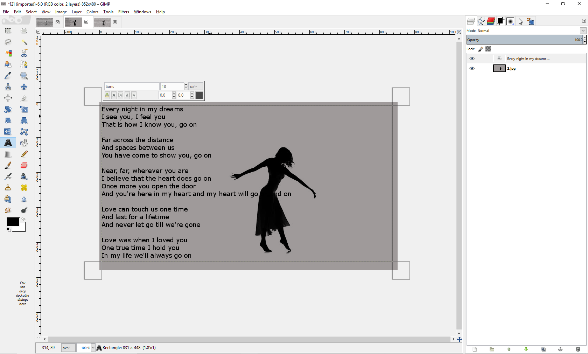Screen dimensions: 588x354
Task: Open status bar px unit dropdown
Action: (68, 348)
